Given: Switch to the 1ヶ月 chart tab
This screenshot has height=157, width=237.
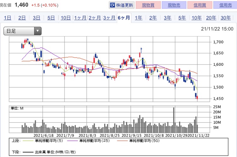Looking at the screenshot, I should tap(80, 18).
